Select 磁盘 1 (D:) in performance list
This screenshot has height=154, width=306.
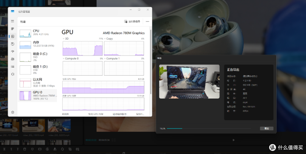(38, 70)
